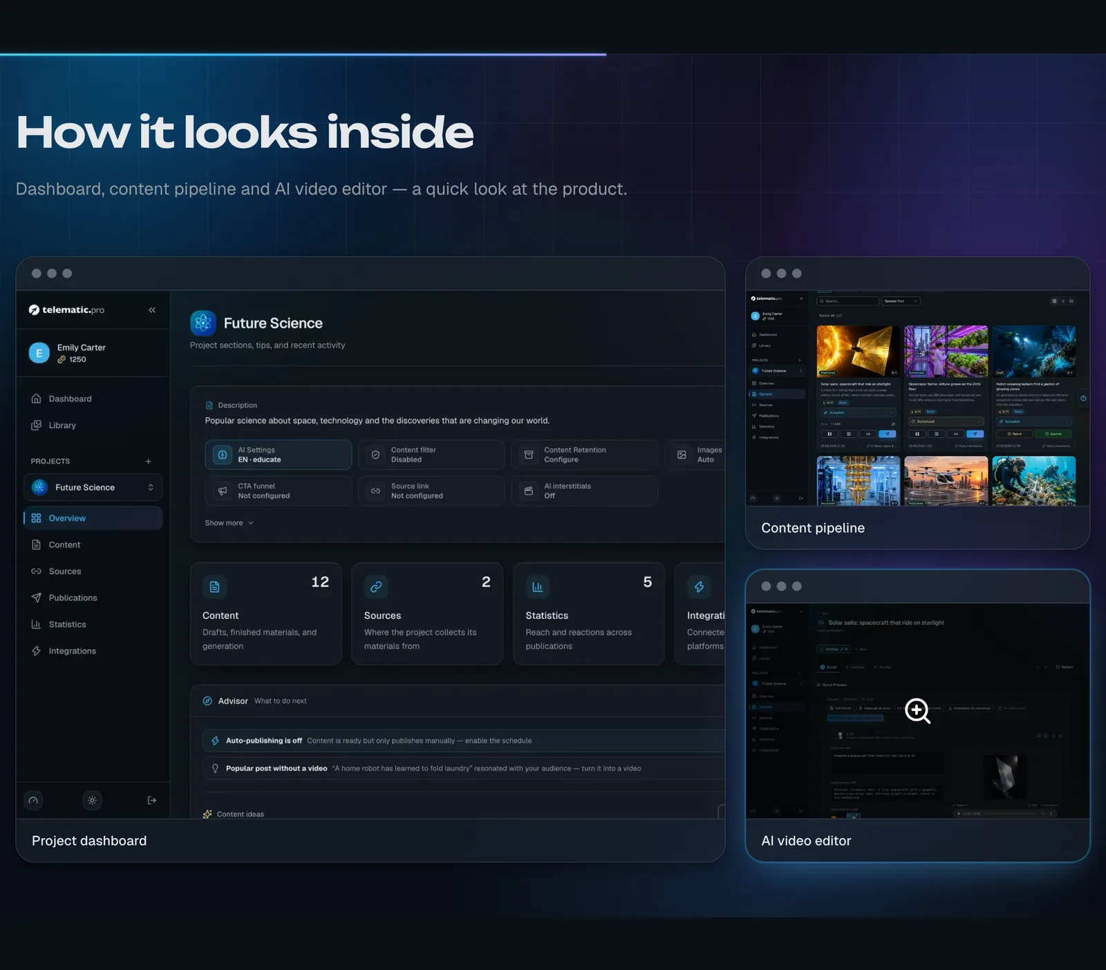Screen dimensions: 1106x970
Task: Toggle the light theme sun icon
Action: 92,800
